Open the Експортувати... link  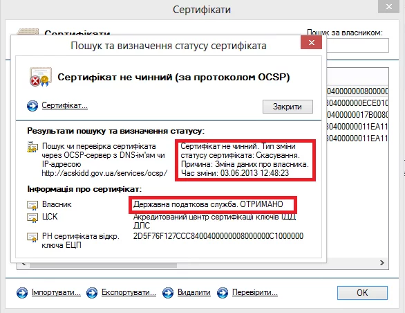[x=129, y=292]
